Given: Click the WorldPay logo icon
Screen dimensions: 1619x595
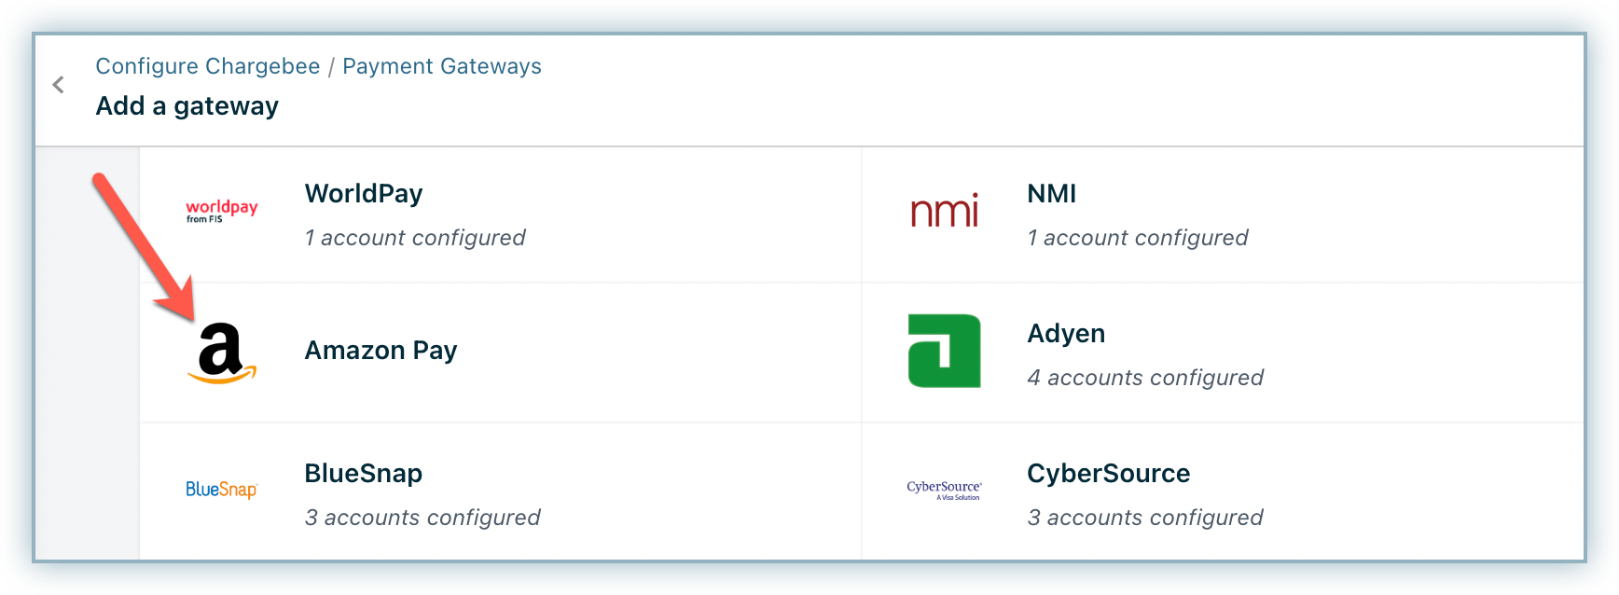Looking at the screenshot, I should 221,212.
